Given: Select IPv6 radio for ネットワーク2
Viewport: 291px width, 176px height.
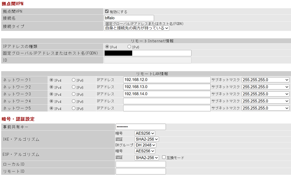Looking at the screenshot, I should click(x=74, y=87).
